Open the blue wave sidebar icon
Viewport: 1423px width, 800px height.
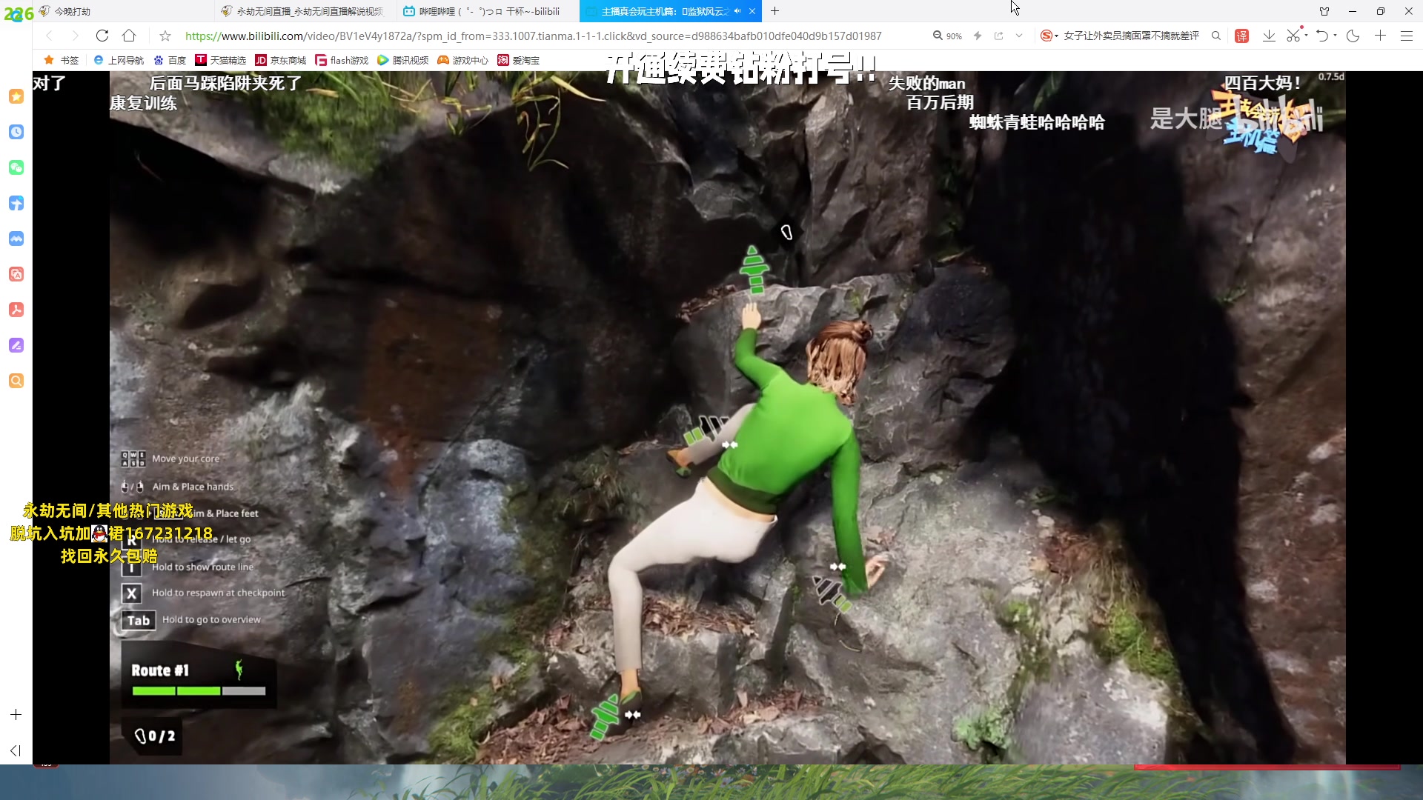point(16,239)
